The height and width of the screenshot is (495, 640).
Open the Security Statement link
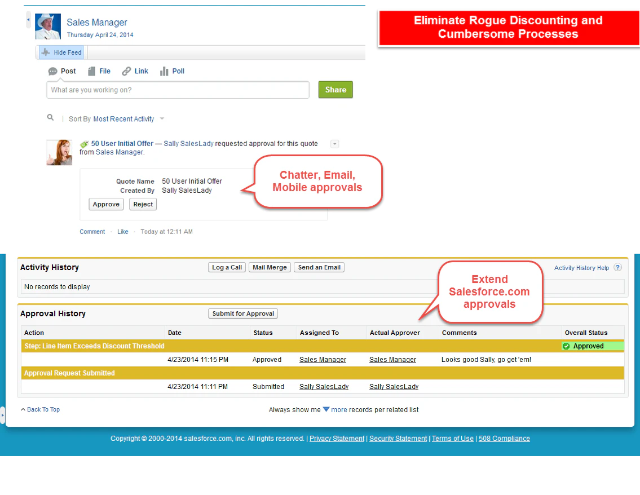(x=398, y=438)
